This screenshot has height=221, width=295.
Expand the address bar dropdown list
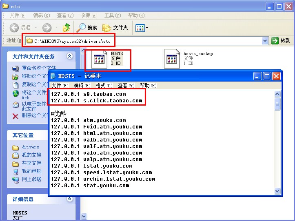pyautogui.click(x=265, y=41)
